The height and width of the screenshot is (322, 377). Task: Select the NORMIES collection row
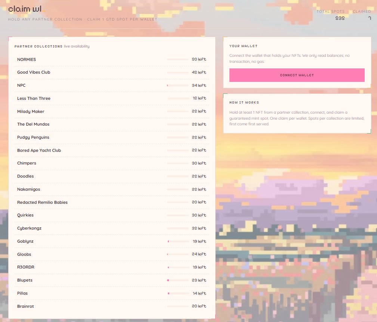pyautogui.click(x=112, y=59)
